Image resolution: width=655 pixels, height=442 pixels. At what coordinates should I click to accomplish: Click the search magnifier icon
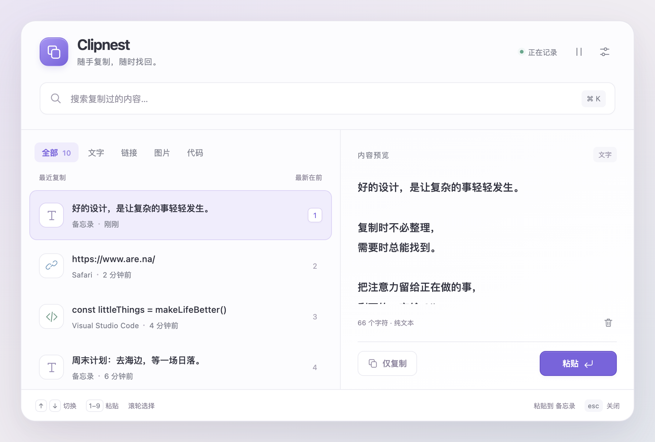click(x=56, y=98)
